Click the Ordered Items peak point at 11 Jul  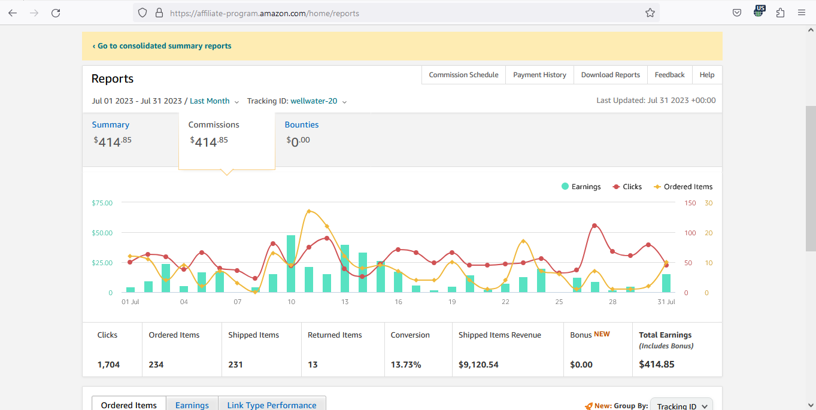(x=309, y=211)
